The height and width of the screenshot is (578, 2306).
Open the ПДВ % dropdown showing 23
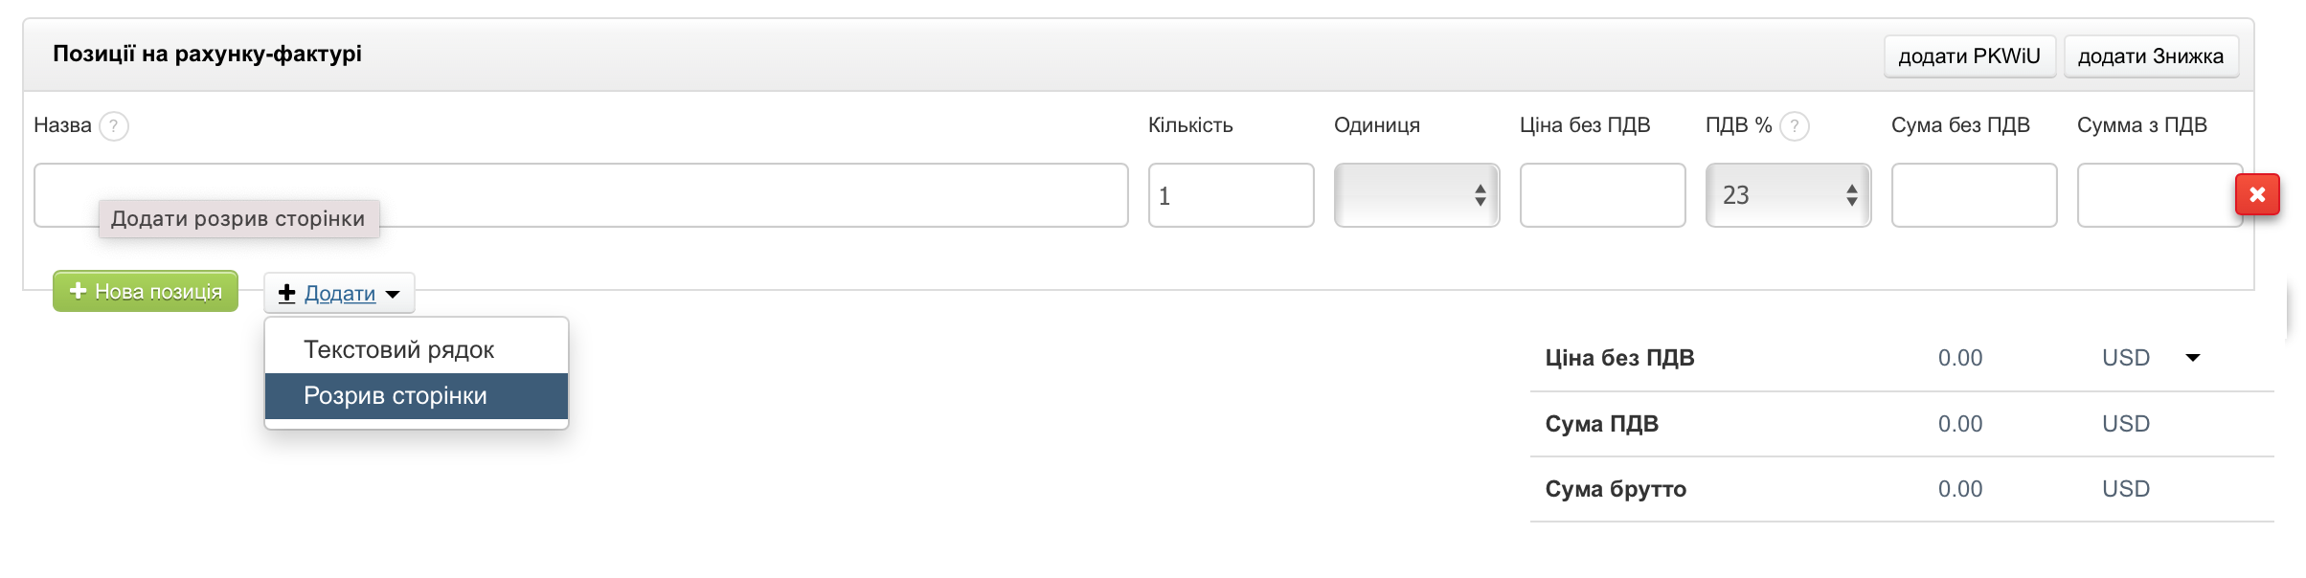point(1789,195)
